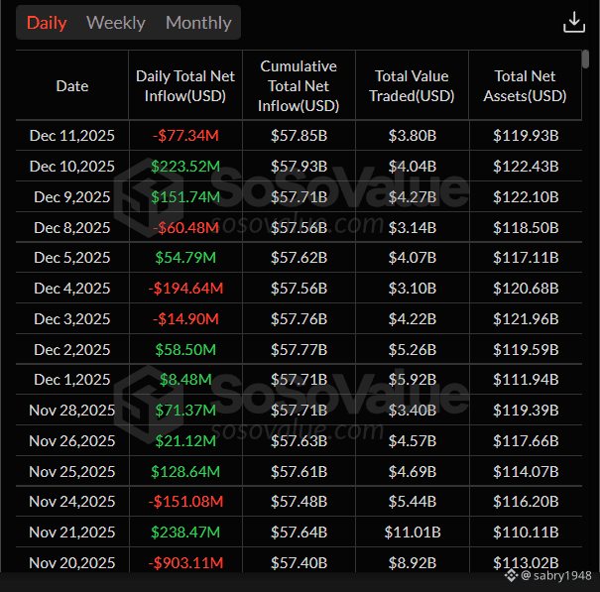Select the Daily tab
Viewport: 600px width, 592px height.
[47, 23]
